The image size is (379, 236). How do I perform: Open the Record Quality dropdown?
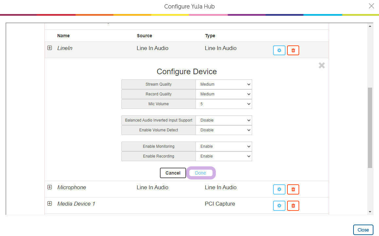click(224, 94)
